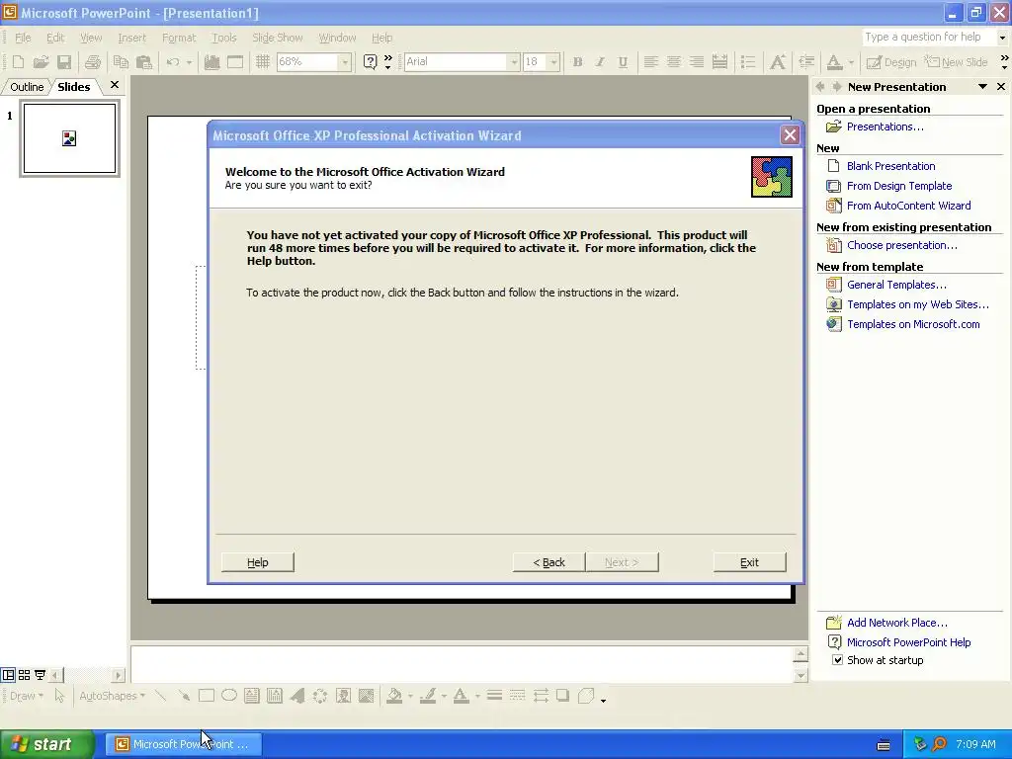The height and width of the screenshot is (759, 1012).
Task: Open the Format menu
Action: [x=179, y=38]
